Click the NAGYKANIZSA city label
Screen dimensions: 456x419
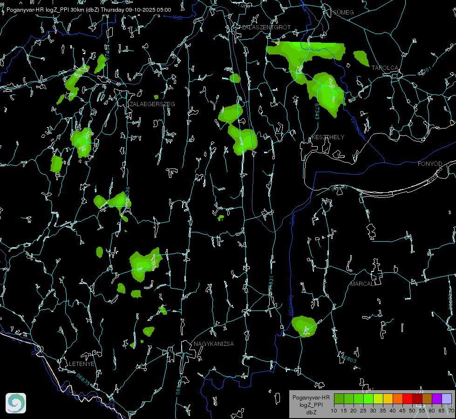[214, 344]
